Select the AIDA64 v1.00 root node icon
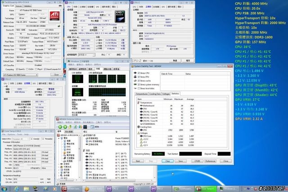 (58, 135)
